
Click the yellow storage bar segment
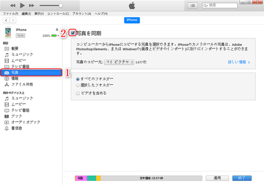coord(98,178)
